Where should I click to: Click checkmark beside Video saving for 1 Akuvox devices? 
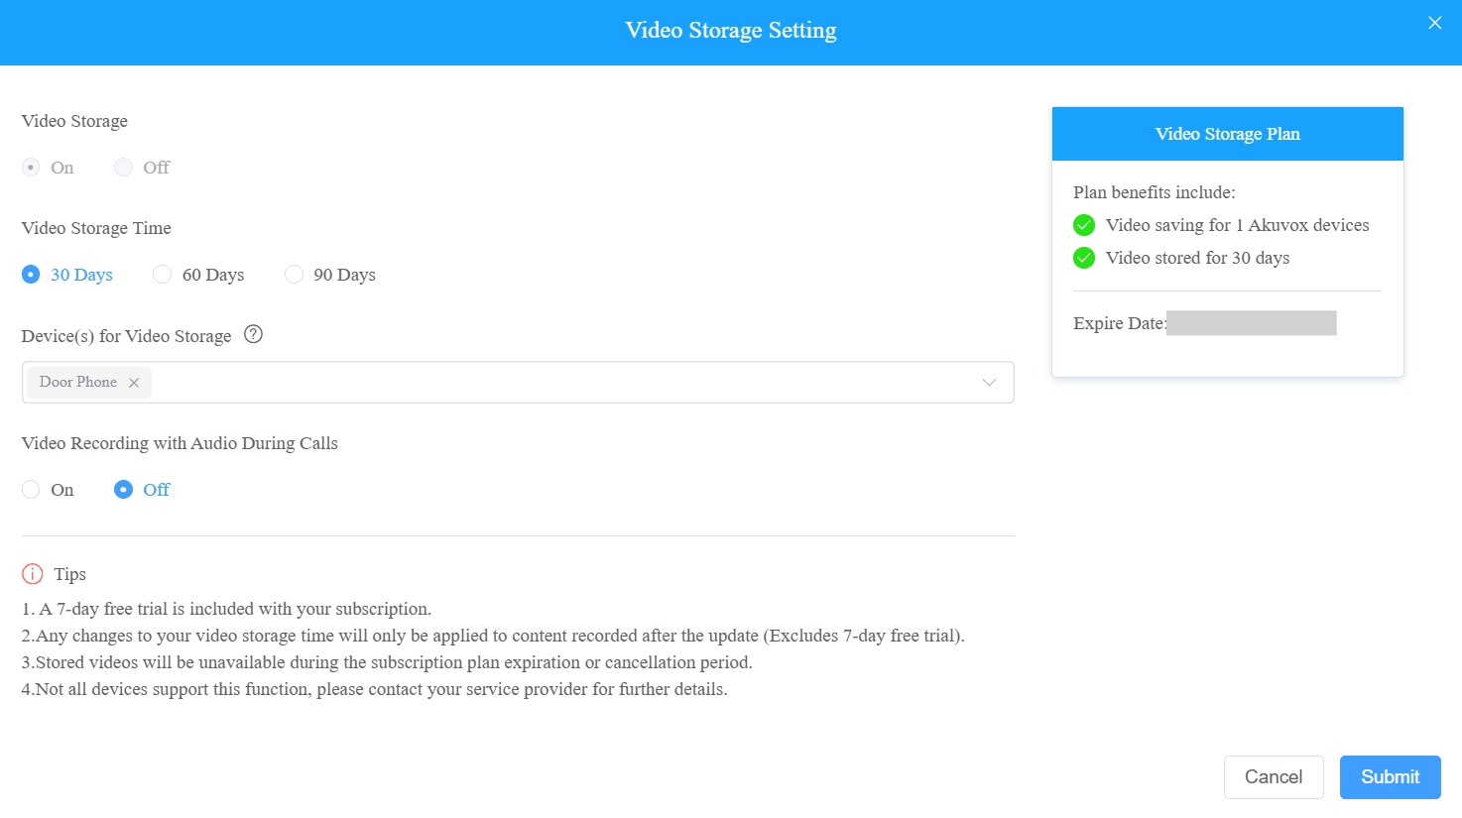1084,225
